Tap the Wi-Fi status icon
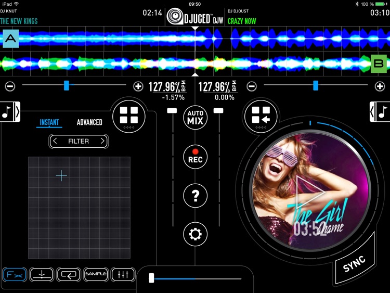The image size is (390, 293). pyautogui.click(x=17, y=4)
